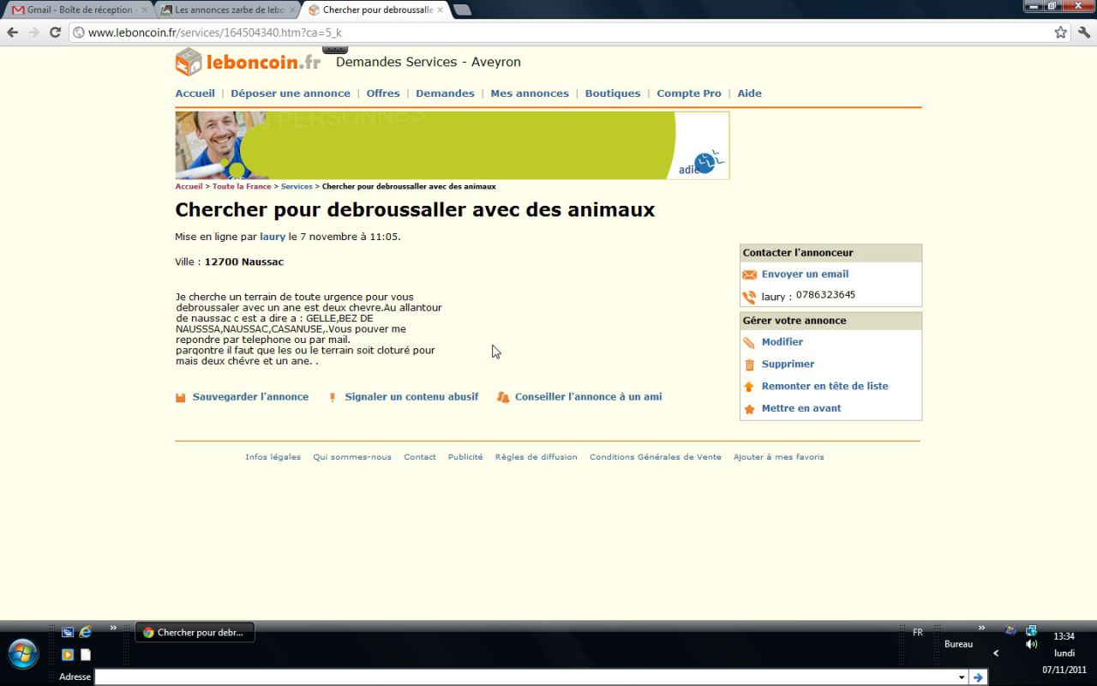Click the star icon next to Mettre en avant
This screenshot has height=686, width=1097.
749,409
